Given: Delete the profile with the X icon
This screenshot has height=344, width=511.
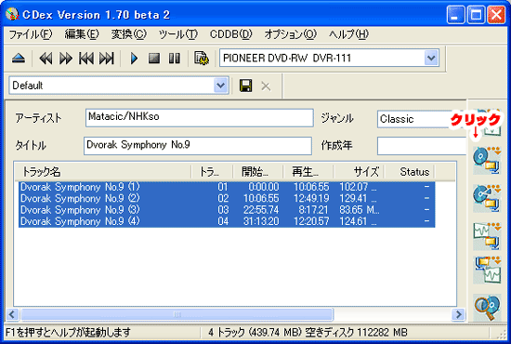Looking at the screenshot, I should [266, 86].
